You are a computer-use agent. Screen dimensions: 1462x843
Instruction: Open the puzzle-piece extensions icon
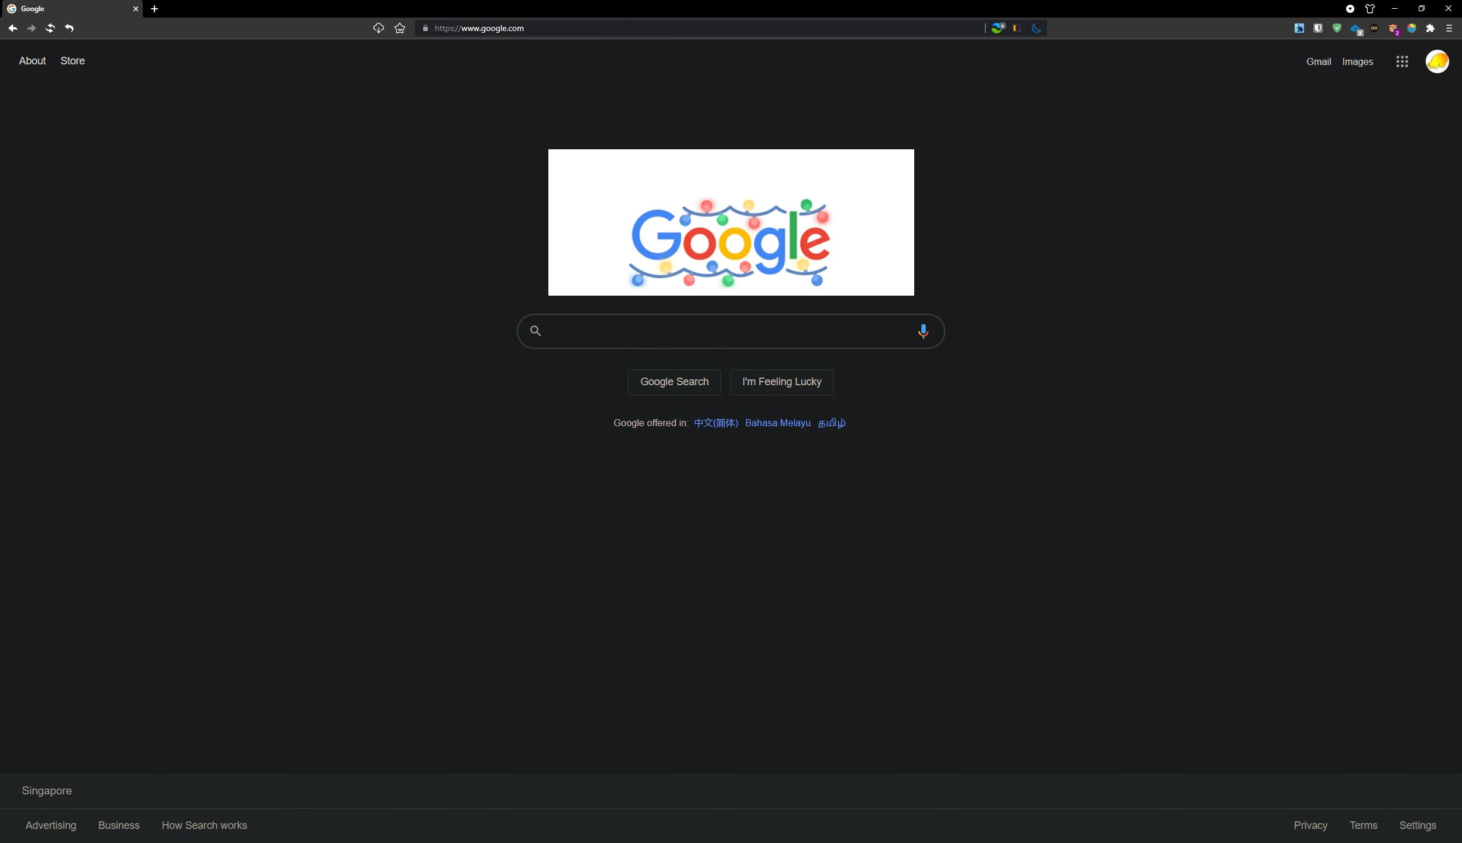[1430, 28]
